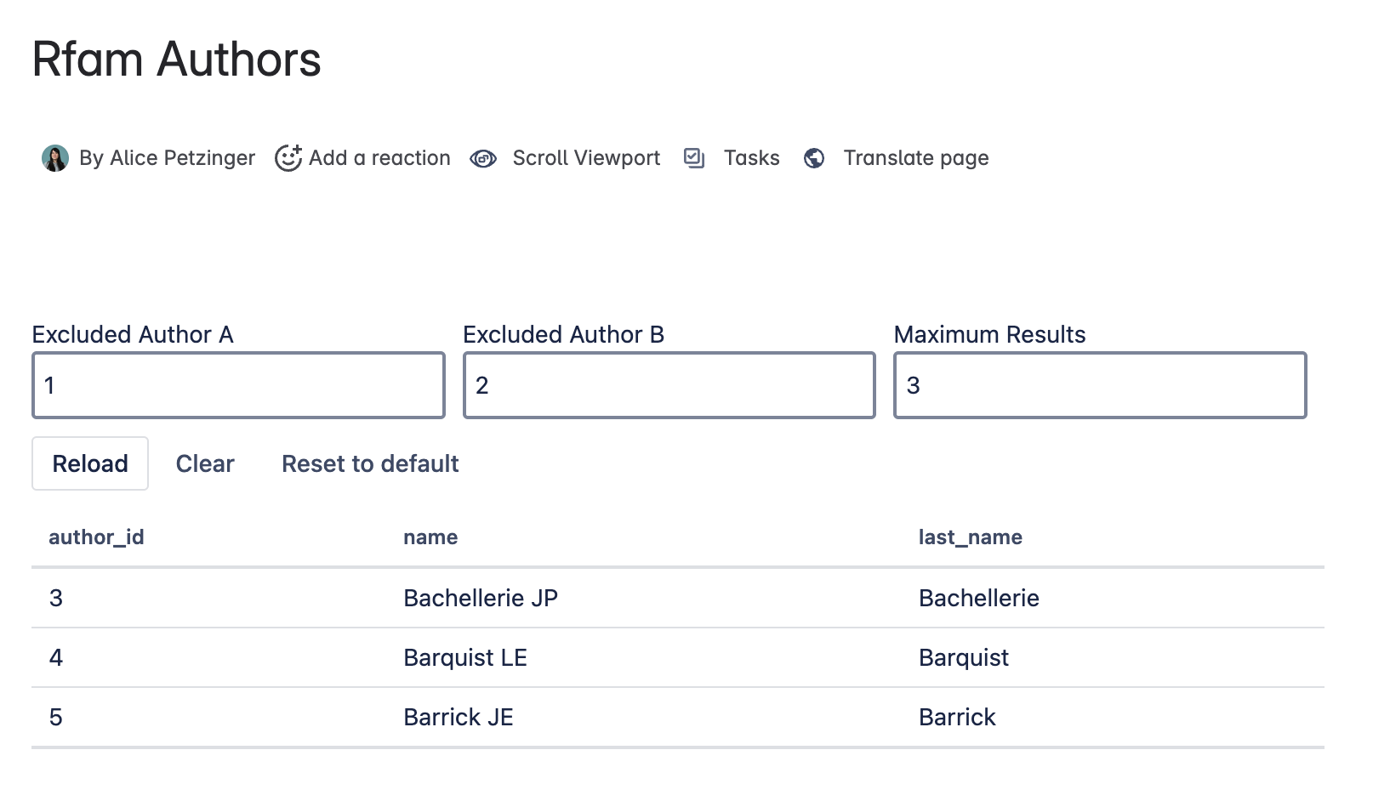Image resolution: width=1373 pixels, height=801 pixels.
Task: Sort by the author_id column header
Action: coord(96,537)
